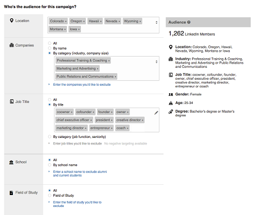Remove Professional Training & Coaching industry tag
This screenshot has height=215, width=259.
point(109,61)
